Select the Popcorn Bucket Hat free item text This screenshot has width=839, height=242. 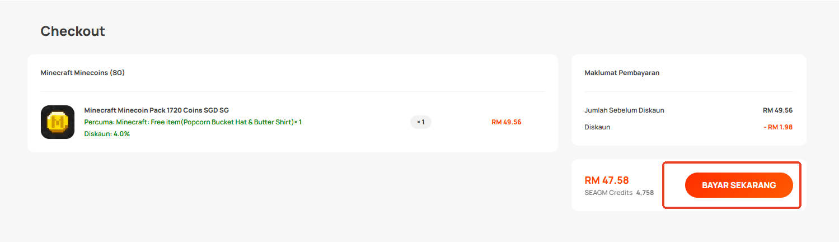(x=218, y=122)
